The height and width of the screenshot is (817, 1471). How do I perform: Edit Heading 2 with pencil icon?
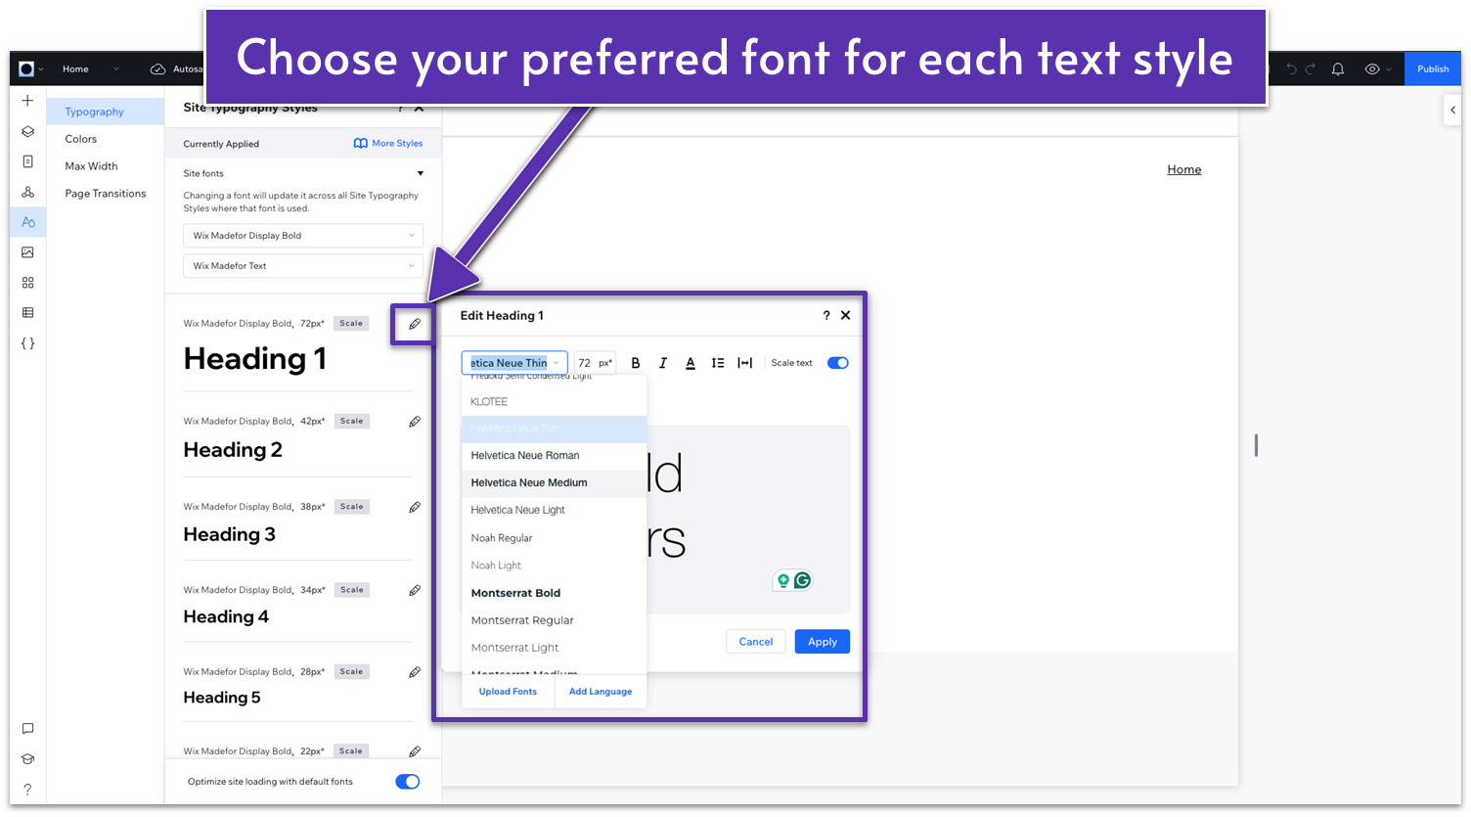coord(415,422)
